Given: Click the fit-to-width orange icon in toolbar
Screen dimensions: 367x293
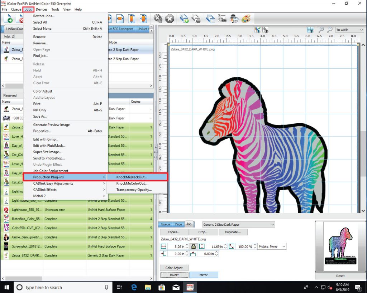Looking at the screenshot, I should tap(120, 19).
